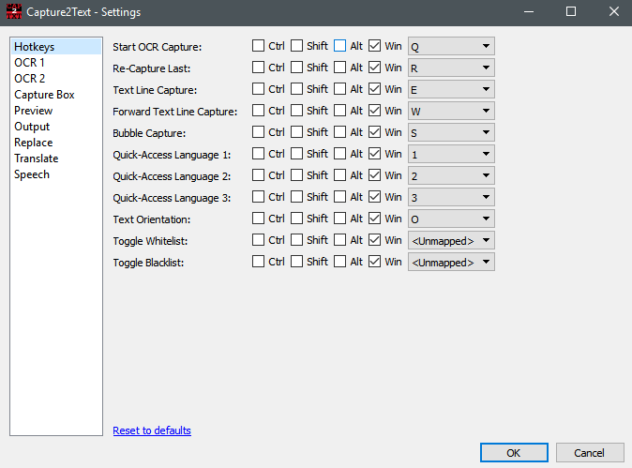This screenshot has height=468, width=632.
Task: Click the Text Orientation label
Action: 152,219
